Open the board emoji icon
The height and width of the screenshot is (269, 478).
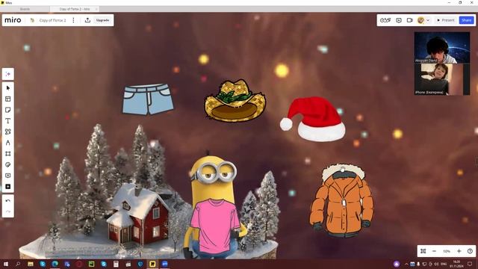click(x=32, y=20)
